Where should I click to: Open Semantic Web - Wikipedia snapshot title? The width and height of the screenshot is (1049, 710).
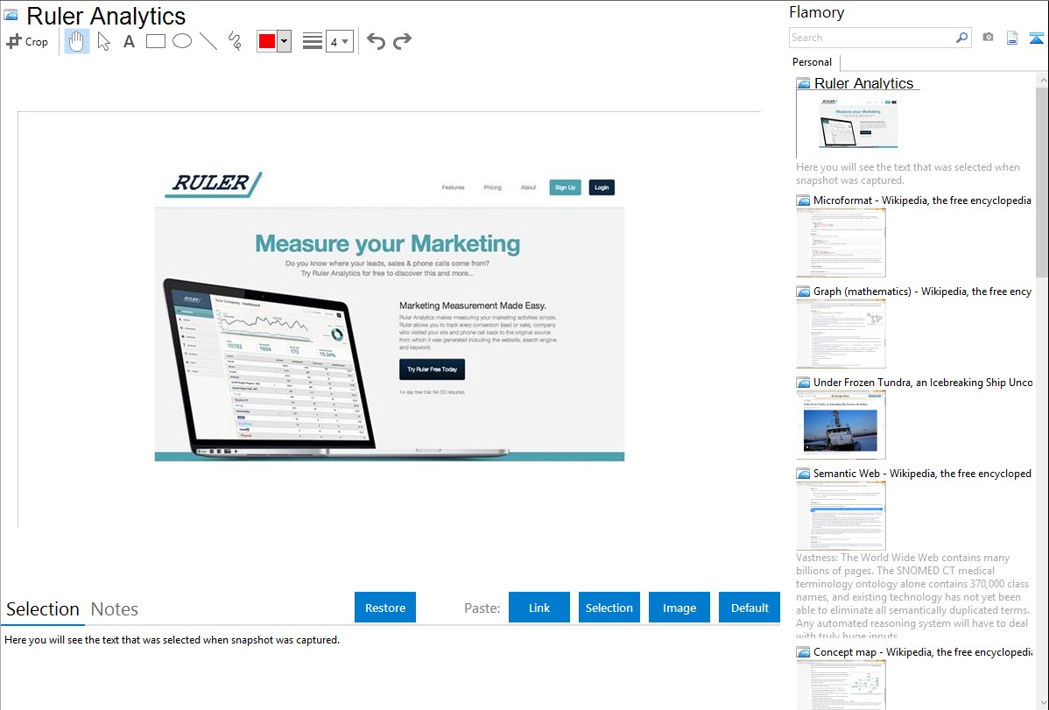[923, 474]
